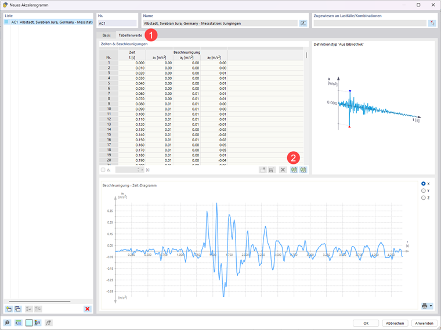Click the ay [m/s²] column header

186,57
